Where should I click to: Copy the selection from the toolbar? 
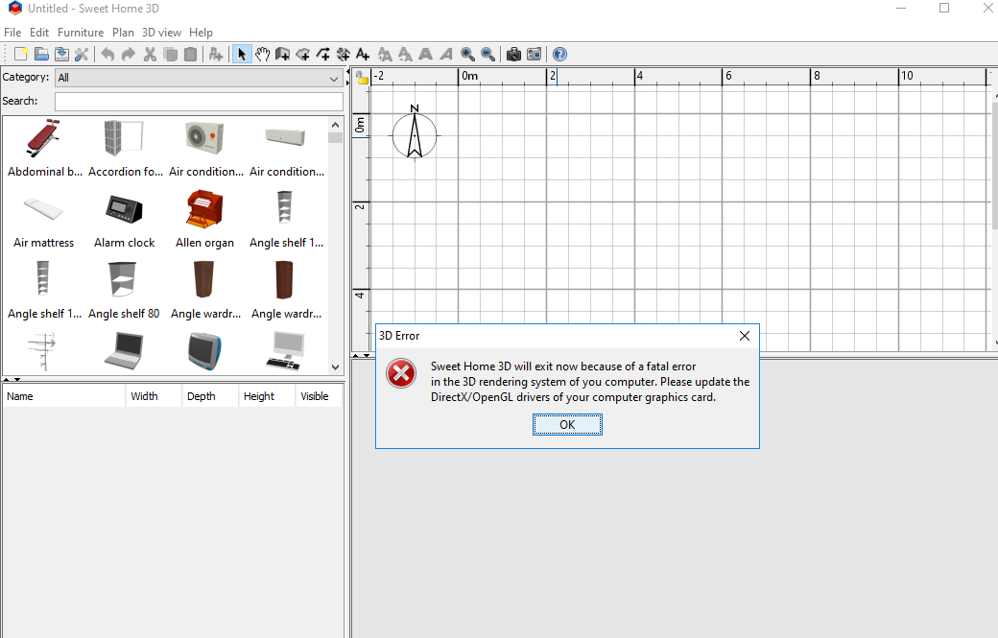[170, 55]
